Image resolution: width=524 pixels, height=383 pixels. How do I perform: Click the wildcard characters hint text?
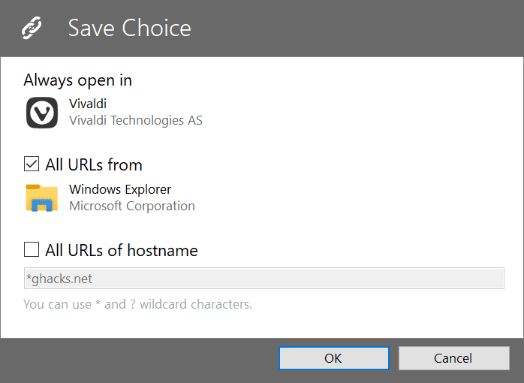tap(137, 304)
